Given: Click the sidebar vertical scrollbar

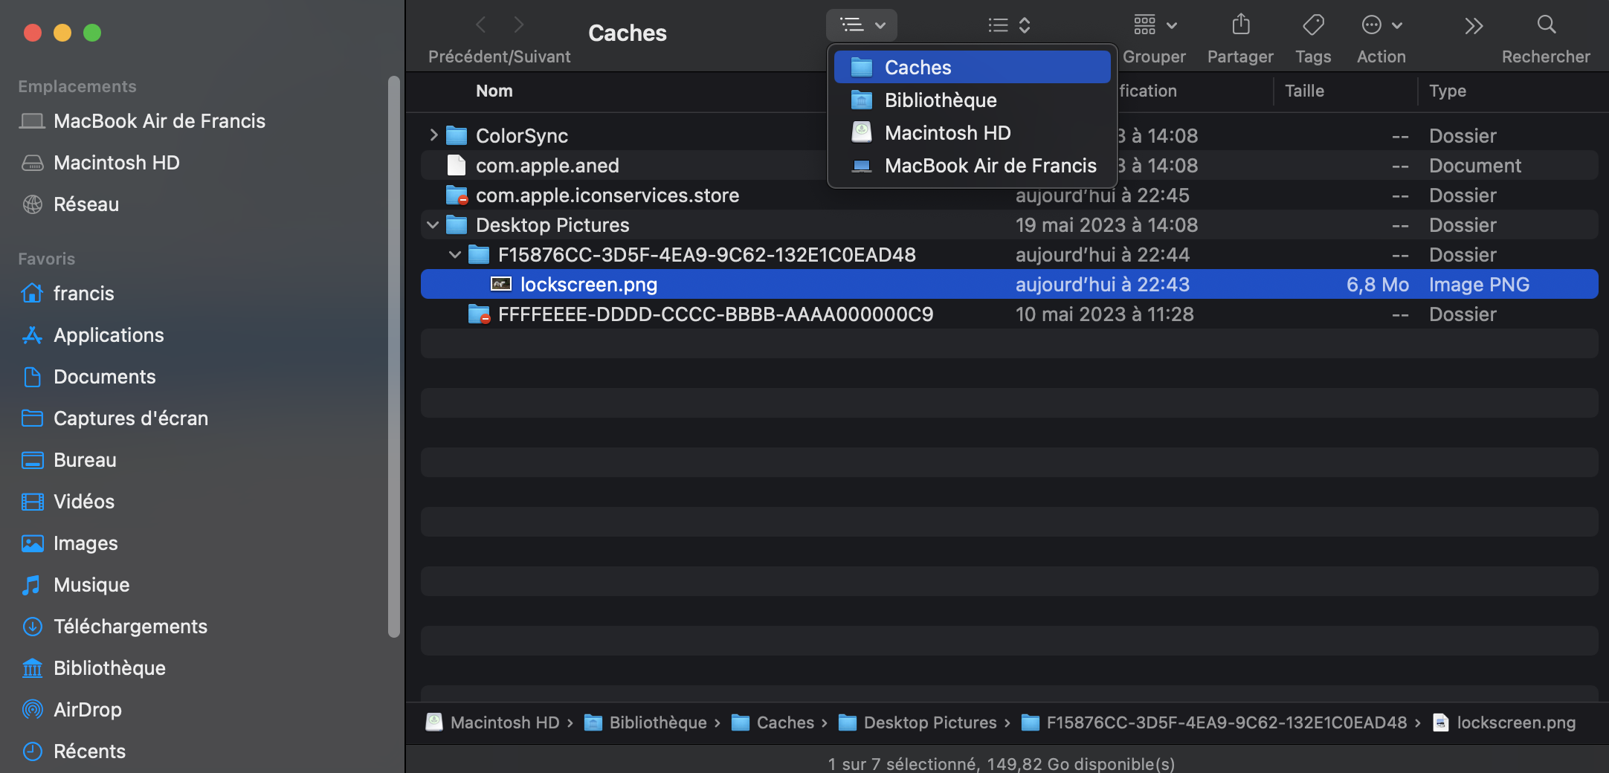Looking at the screenshot, I should click(393, 357).
